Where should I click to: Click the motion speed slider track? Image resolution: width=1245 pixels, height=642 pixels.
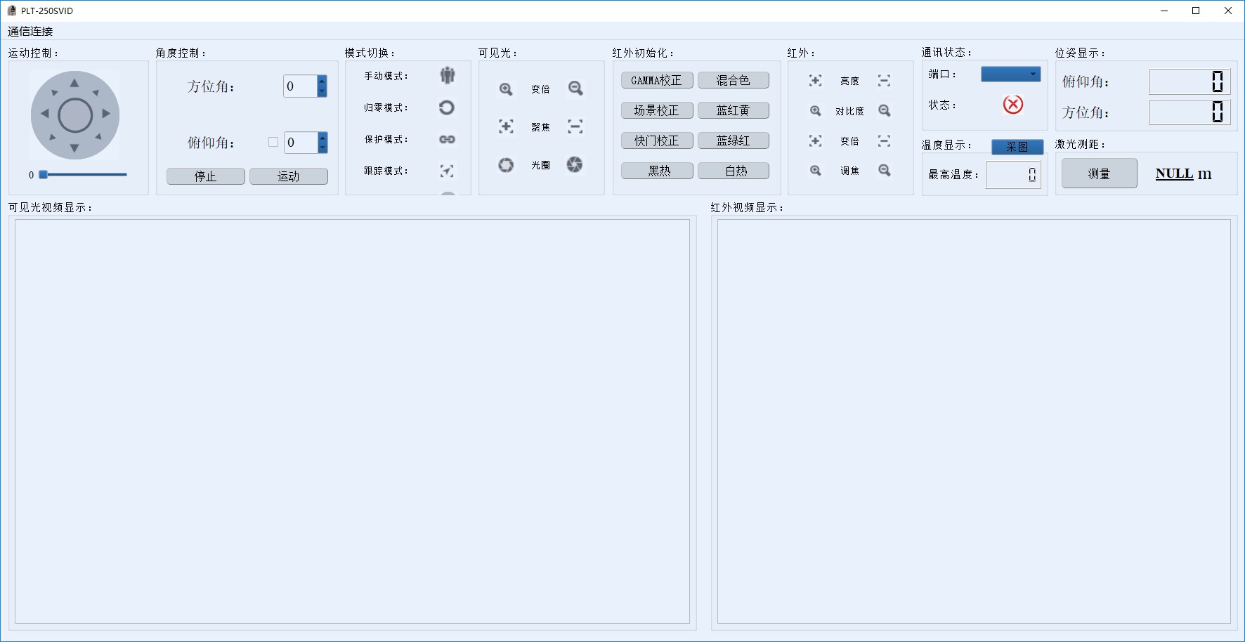click(83, 174)
